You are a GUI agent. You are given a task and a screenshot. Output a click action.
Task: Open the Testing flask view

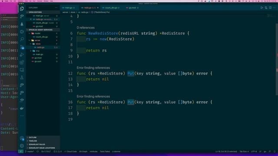(22, 78)
